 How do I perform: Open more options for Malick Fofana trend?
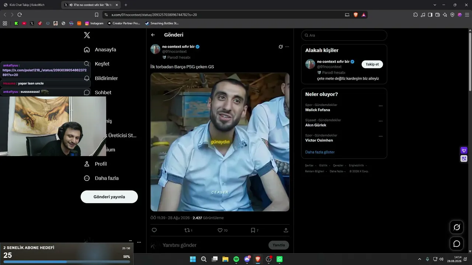pyautogui.click(x=381, y=106)
